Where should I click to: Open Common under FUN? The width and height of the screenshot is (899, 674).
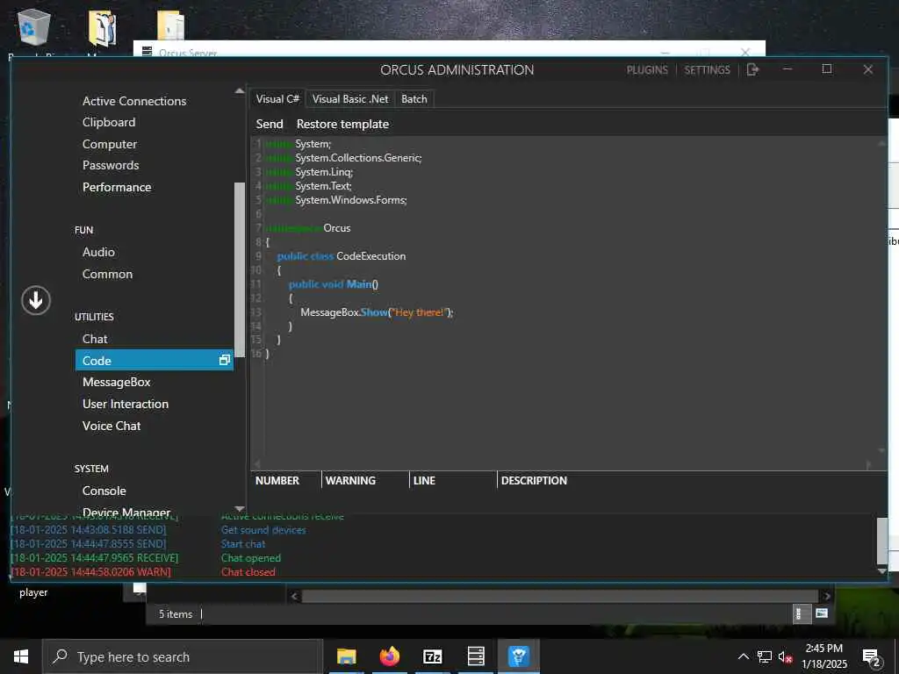pyautogui.click(x=107, y=274)
